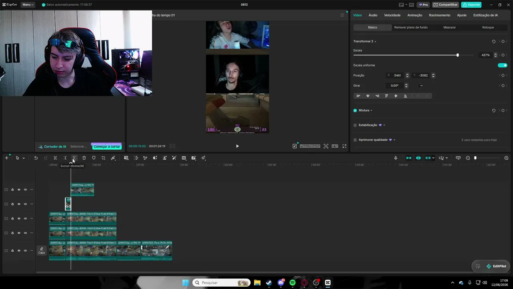Viewport: 513px width, 289px height.
Task: Click the preview scope capture icon
Action: (x=326, y=146)
